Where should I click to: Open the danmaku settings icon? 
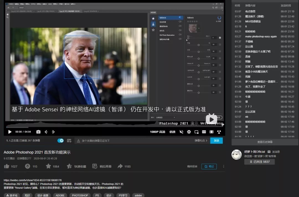click(x=69, y=141)
